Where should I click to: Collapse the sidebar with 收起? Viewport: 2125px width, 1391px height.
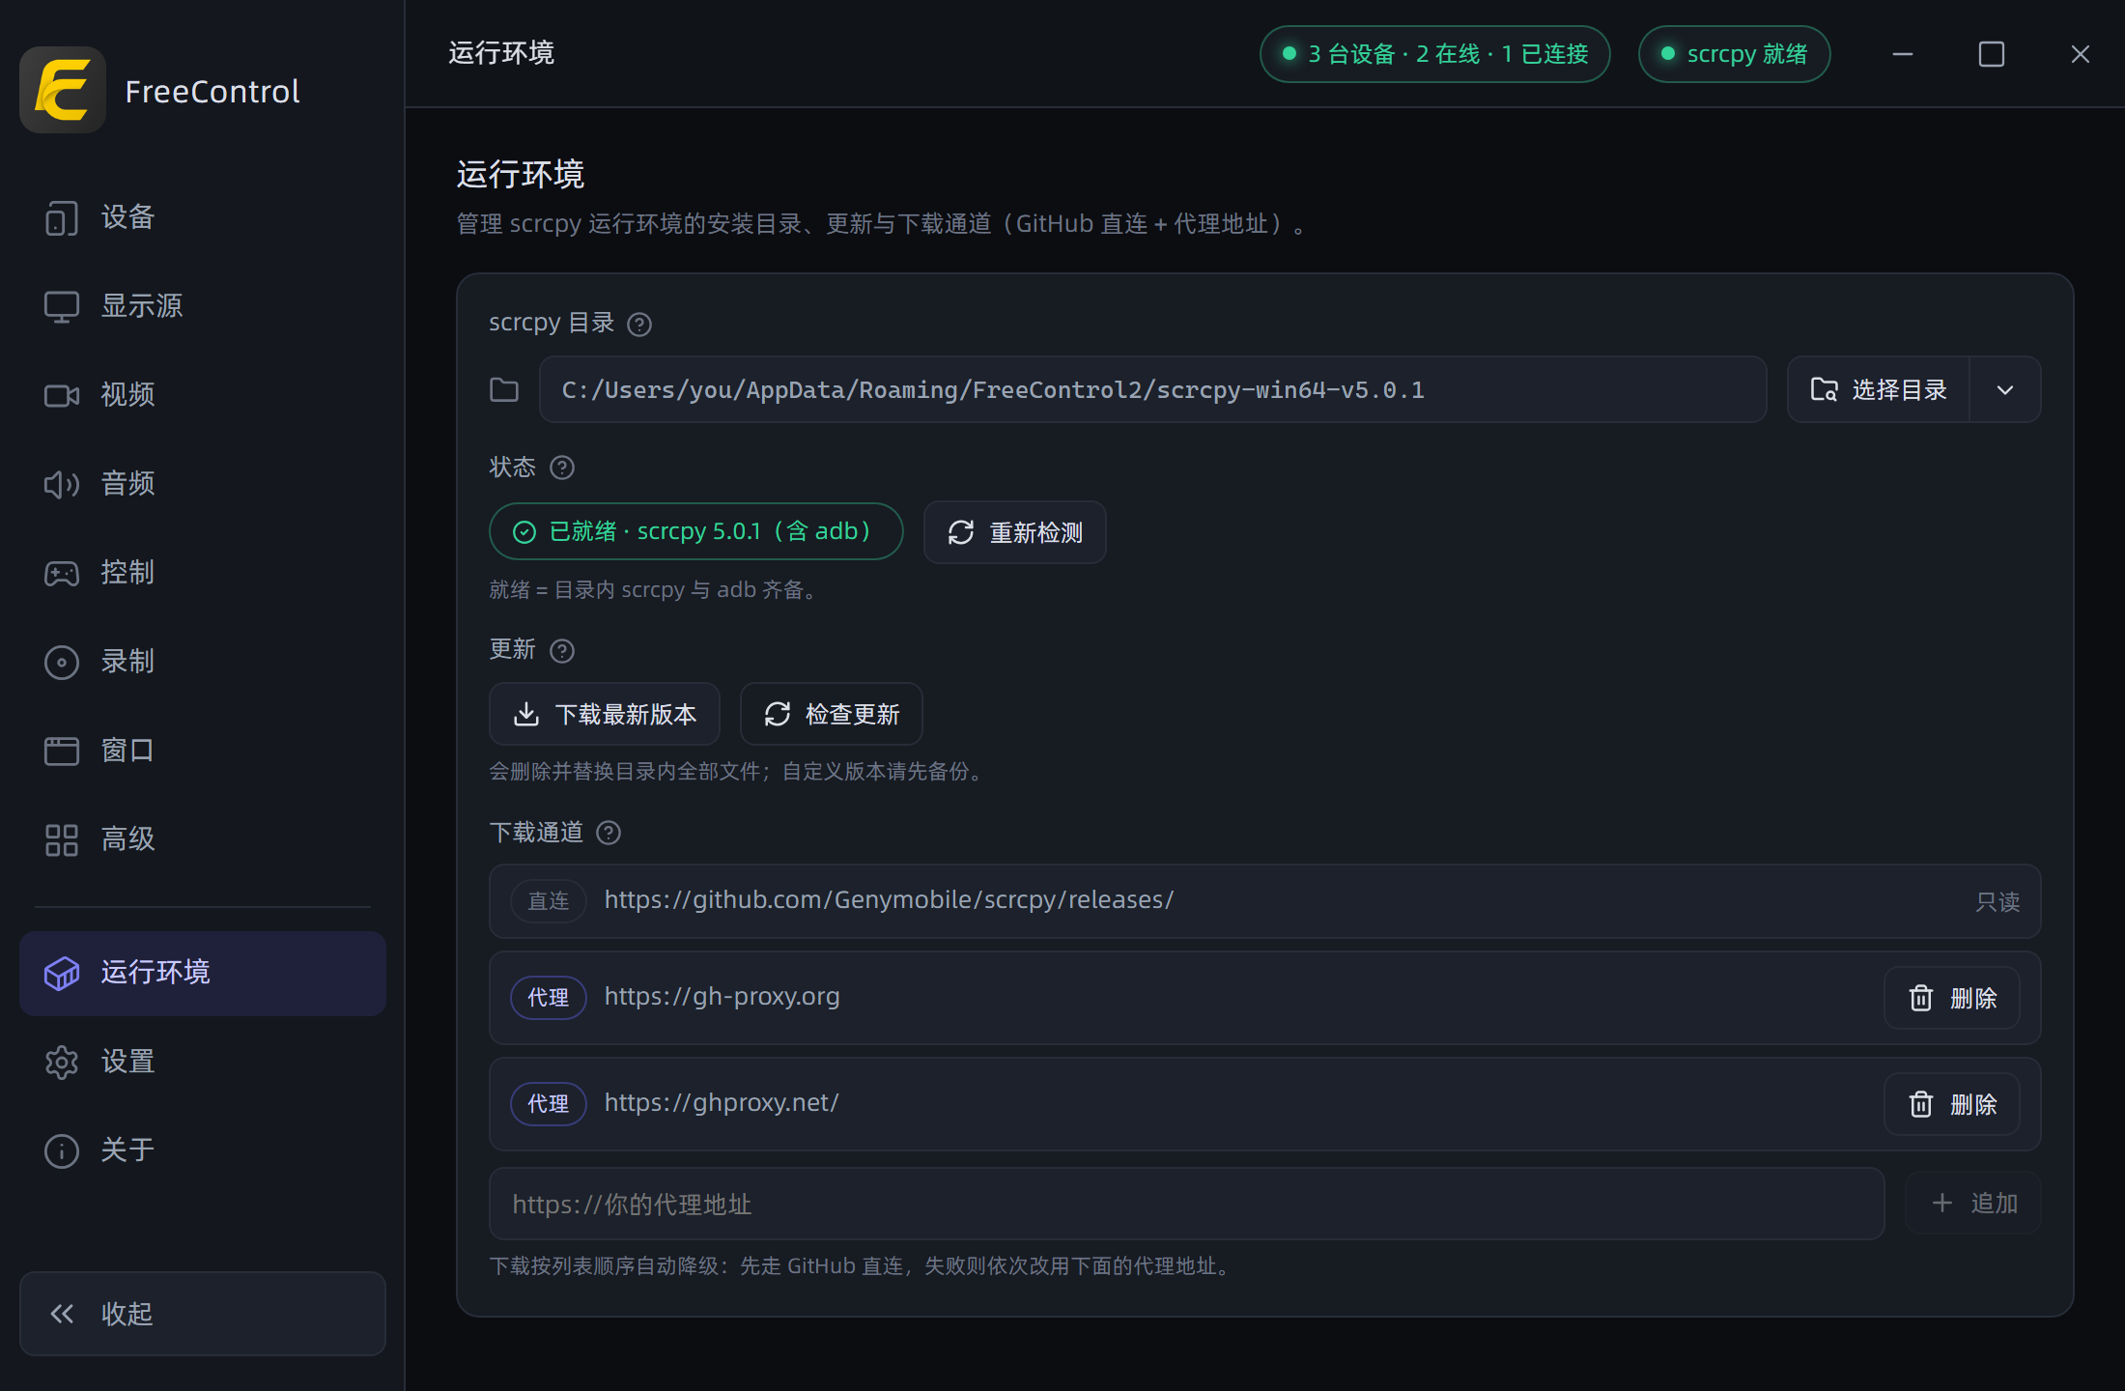pos(203,1314)
